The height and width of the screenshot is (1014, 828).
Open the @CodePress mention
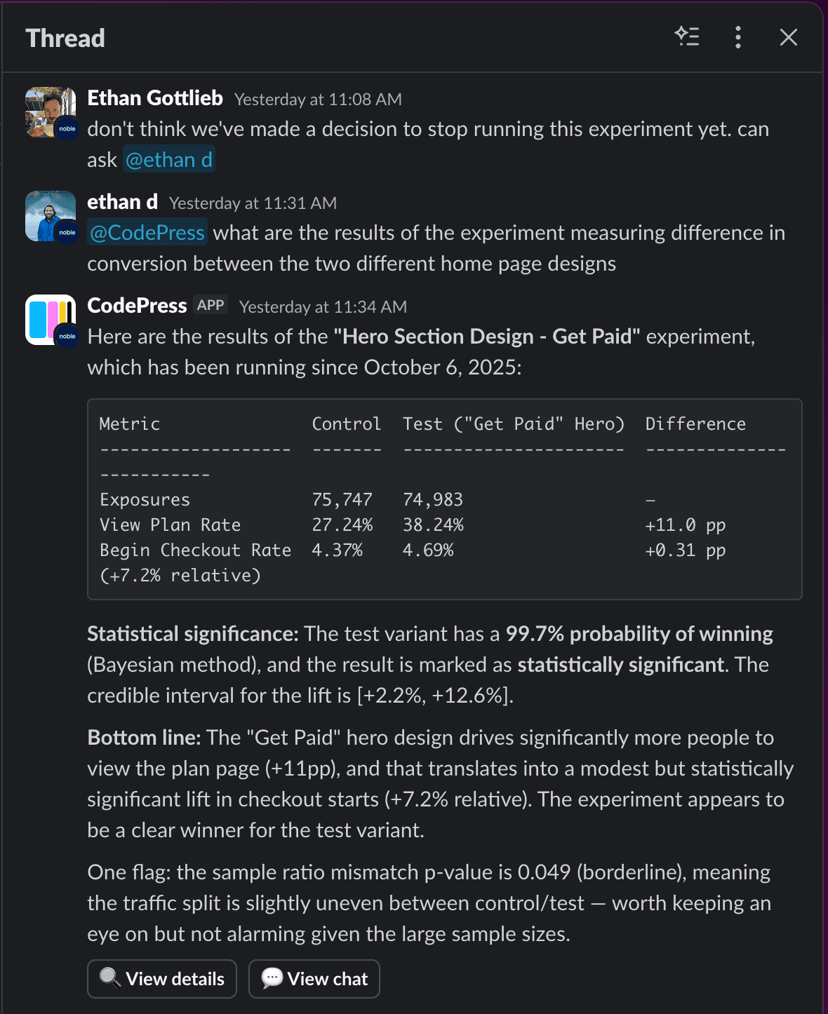[x=147, y=232]
